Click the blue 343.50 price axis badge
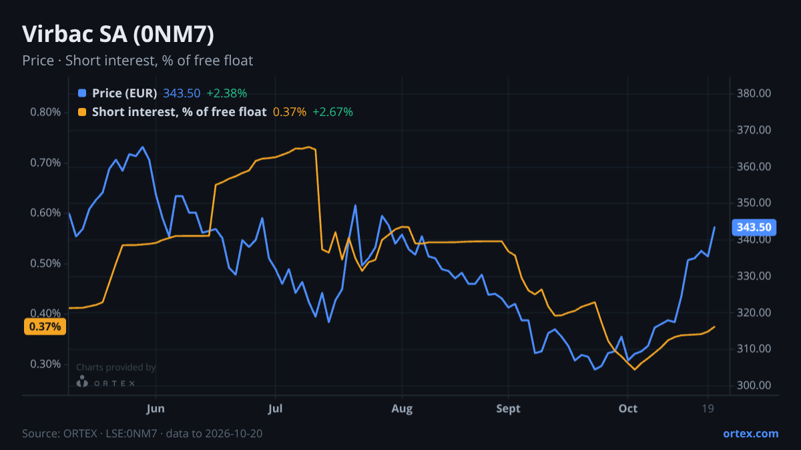The height and width of the screenshot is (450, 801). (x=754, y=227)
